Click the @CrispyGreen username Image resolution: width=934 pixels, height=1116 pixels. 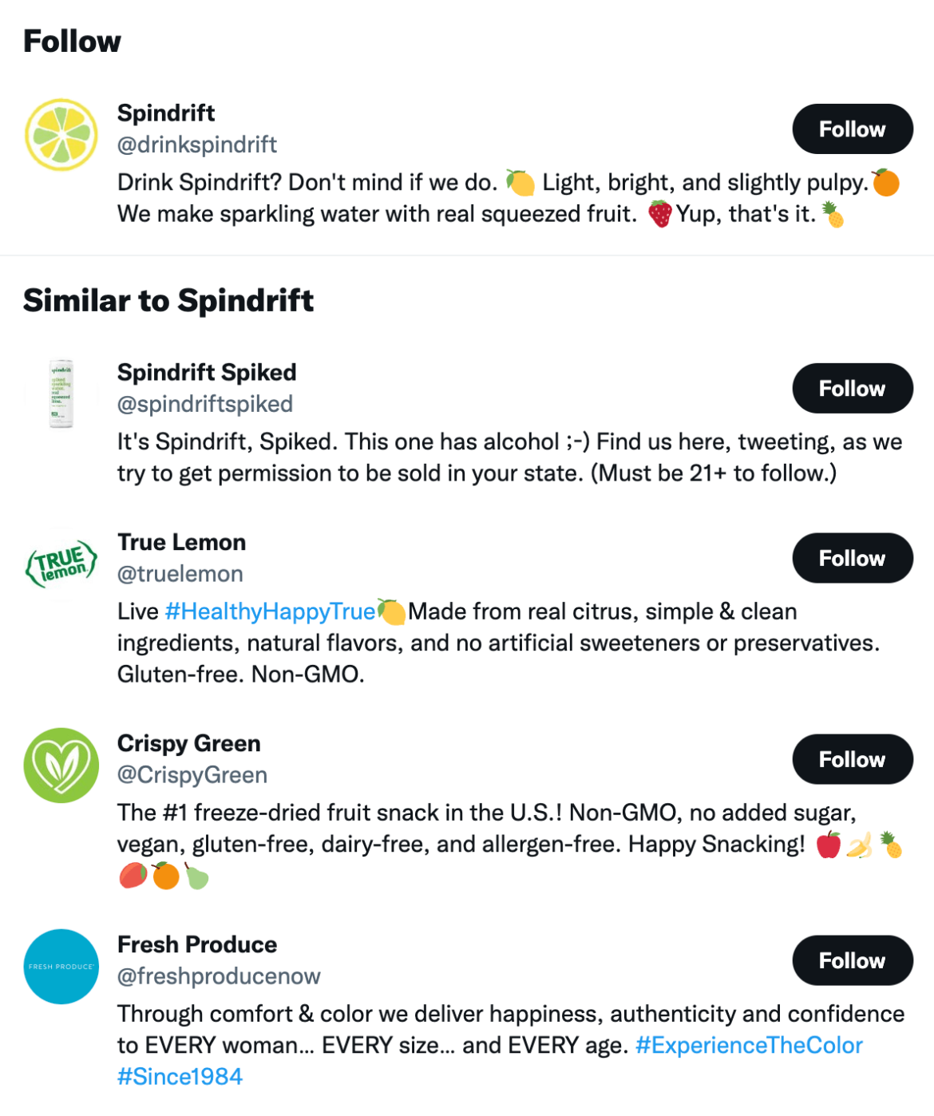coord(192,774)
